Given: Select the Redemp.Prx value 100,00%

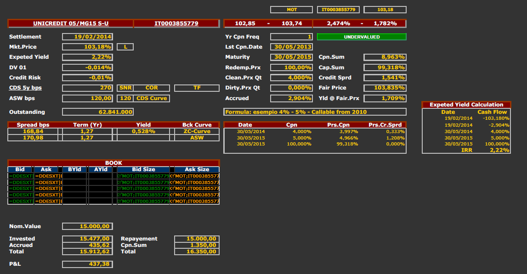Looking at the screenshot, I should 291,67.
